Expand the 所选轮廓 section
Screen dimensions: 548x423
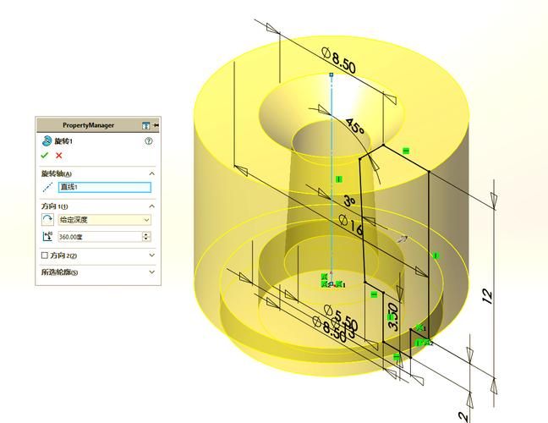coord(152,272)
